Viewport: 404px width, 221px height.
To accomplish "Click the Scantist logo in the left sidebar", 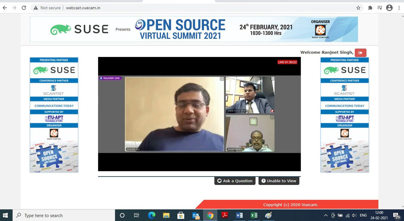I will (x=54, y=90).
